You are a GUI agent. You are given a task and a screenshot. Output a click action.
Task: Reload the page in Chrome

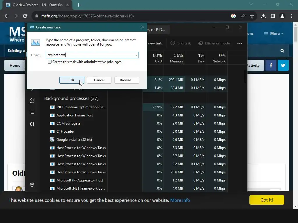25,16
